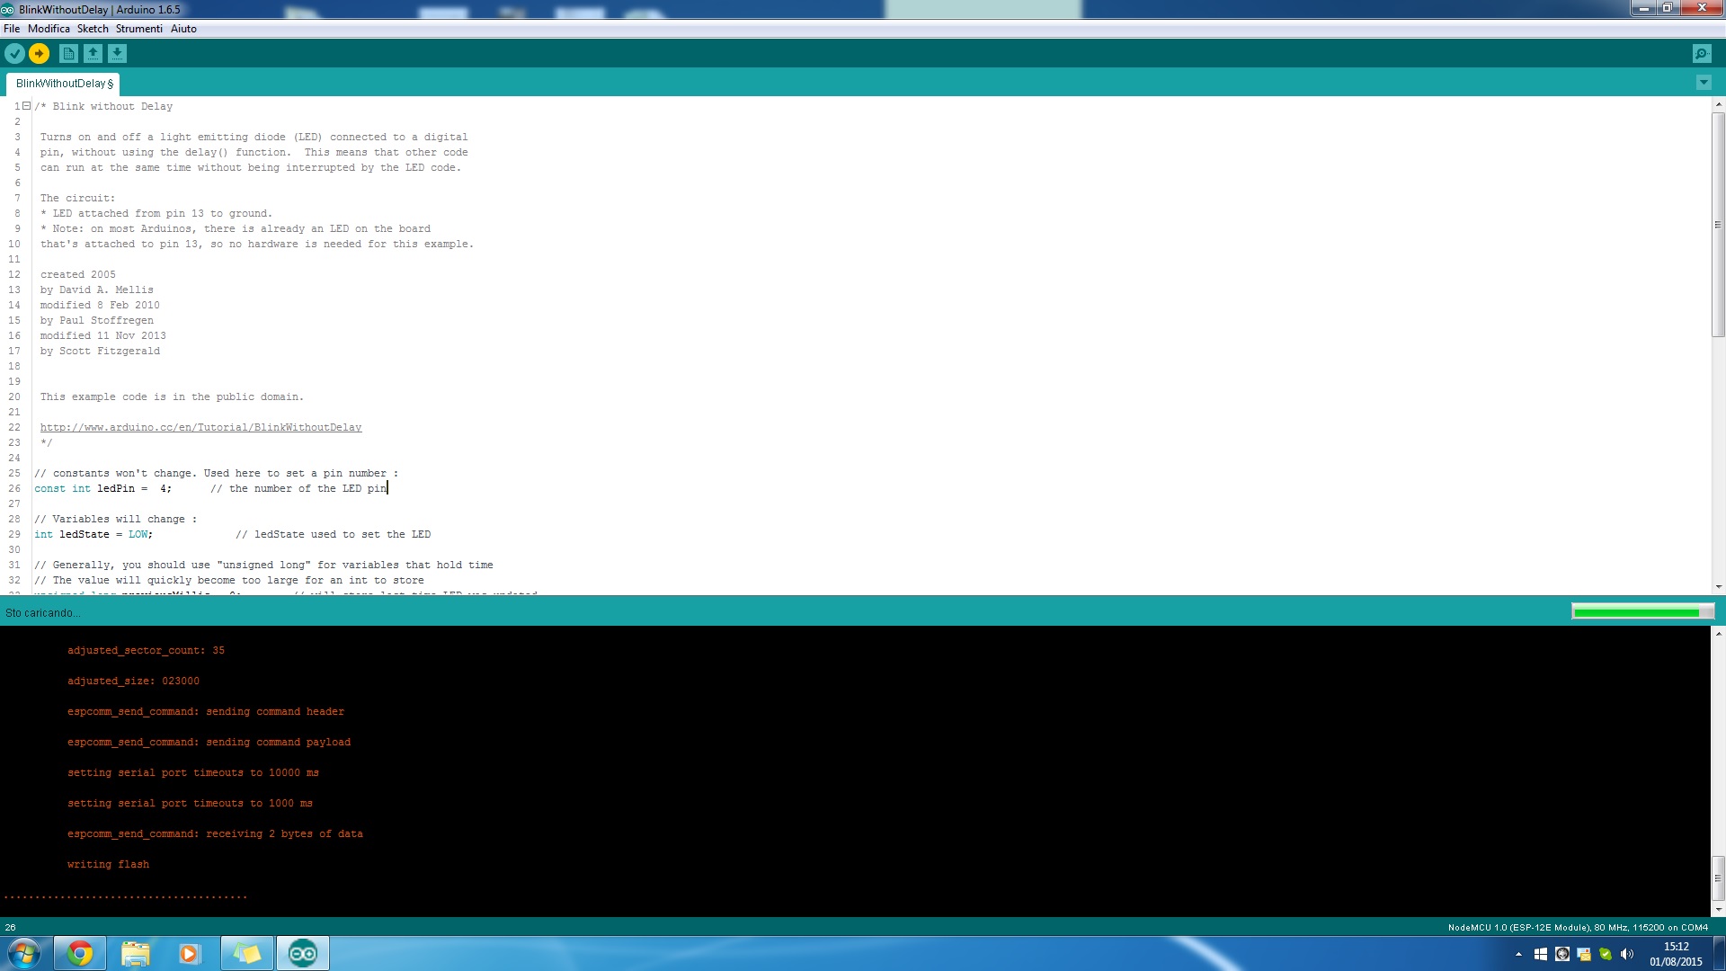1726x971 pixels.
Task: Collapse the comment block on line 1
Action: (27, 106)
